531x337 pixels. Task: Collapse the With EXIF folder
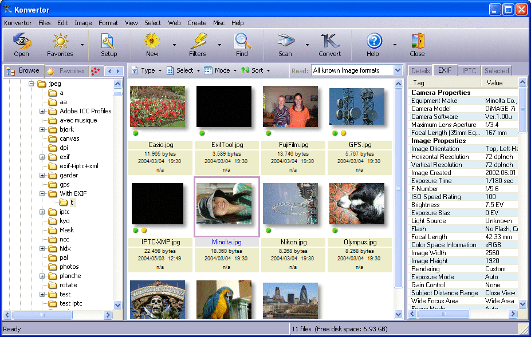tap(42, 193)
